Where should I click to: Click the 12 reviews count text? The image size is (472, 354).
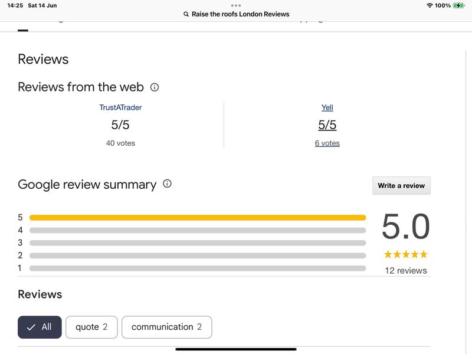point(405,270)
